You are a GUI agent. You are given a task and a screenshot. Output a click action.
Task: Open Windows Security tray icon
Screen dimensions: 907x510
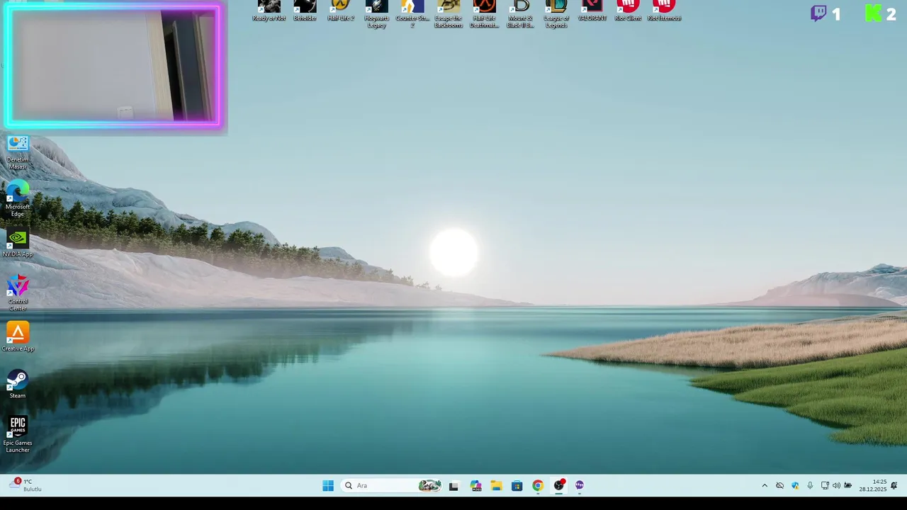click(x=795, y=485)
